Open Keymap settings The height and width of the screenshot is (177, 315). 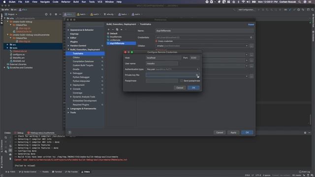[74, 34]
